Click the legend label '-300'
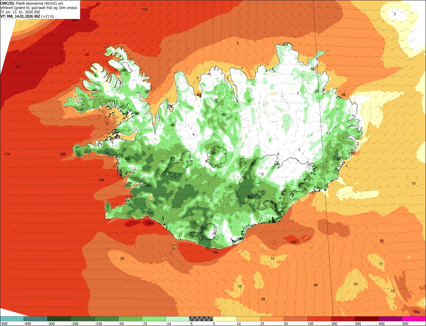Screen dimensions: 426x326 tap(51, 323)
